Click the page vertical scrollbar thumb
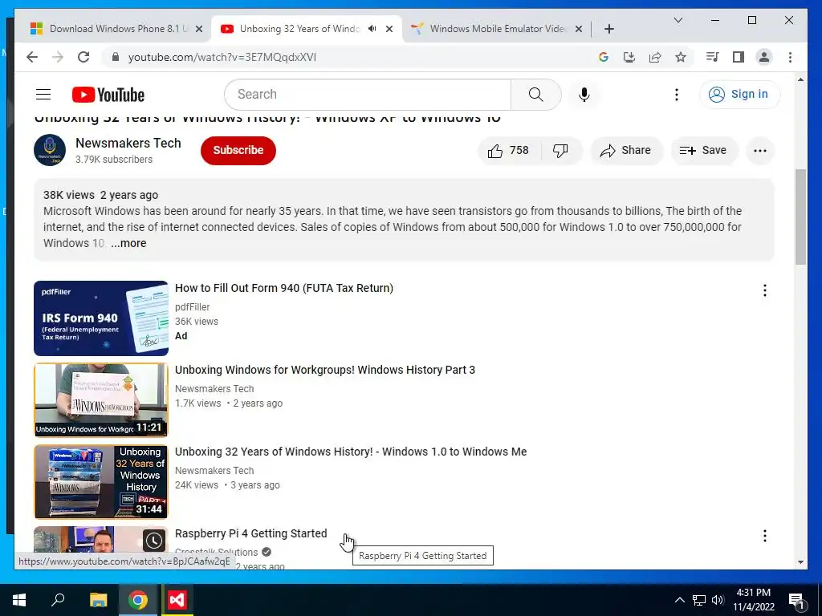This screenshot has height=616, width=822. pos(800,217)
